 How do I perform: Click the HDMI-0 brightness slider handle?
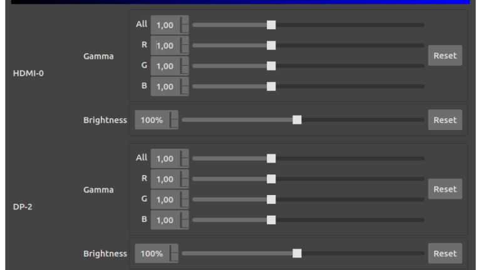[x=297, y=120]
